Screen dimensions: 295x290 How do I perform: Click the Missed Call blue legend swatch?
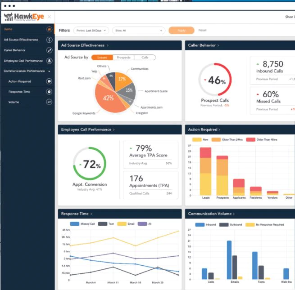pyautogui.click(x=75, y=224)
